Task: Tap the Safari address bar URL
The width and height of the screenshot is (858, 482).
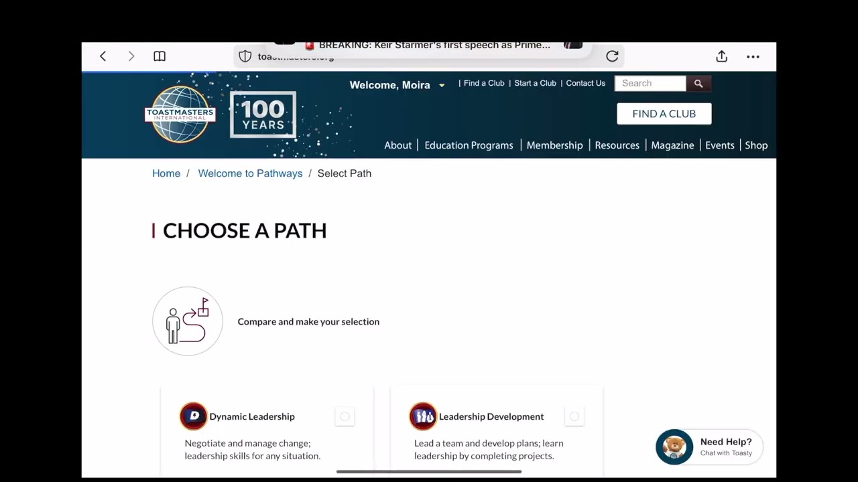Action: click(296, 56)
